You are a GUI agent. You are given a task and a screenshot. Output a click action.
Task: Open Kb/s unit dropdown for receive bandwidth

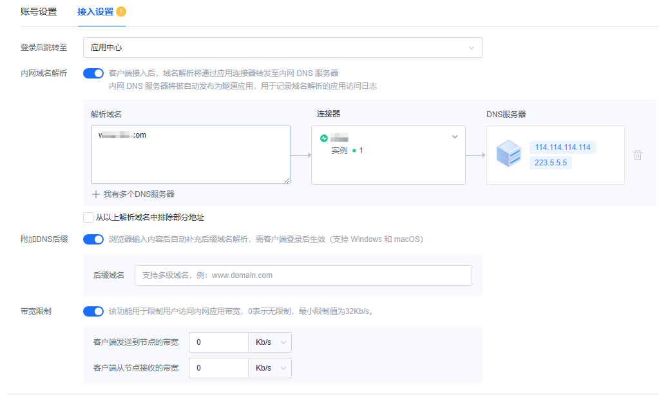270,368
